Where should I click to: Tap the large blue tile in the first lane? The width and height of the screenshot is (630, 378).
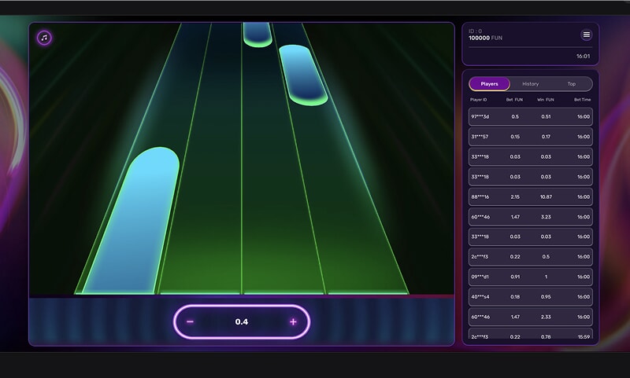pyautogui.click(x=134, y=220)
